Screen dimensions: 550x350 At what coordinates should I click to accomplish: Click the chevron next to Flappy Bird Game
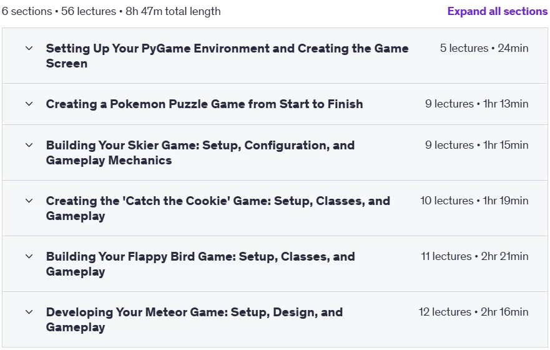29,256
